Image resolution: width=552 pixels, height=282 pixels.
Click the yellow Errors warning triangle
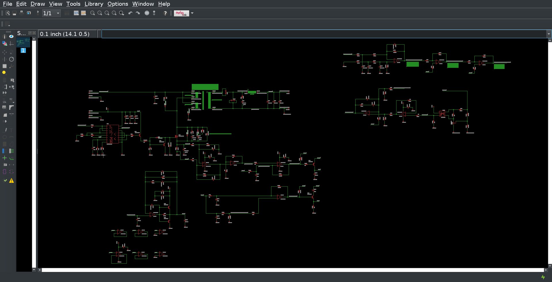pos(11,181)
